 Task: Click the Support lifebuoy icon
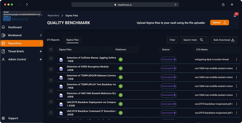[x=3, y=118]
